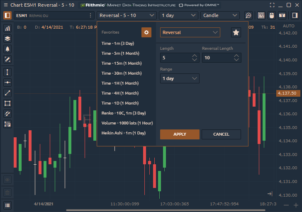Click the APPLY button
The image size is (302, 212).
coord(180,134)
